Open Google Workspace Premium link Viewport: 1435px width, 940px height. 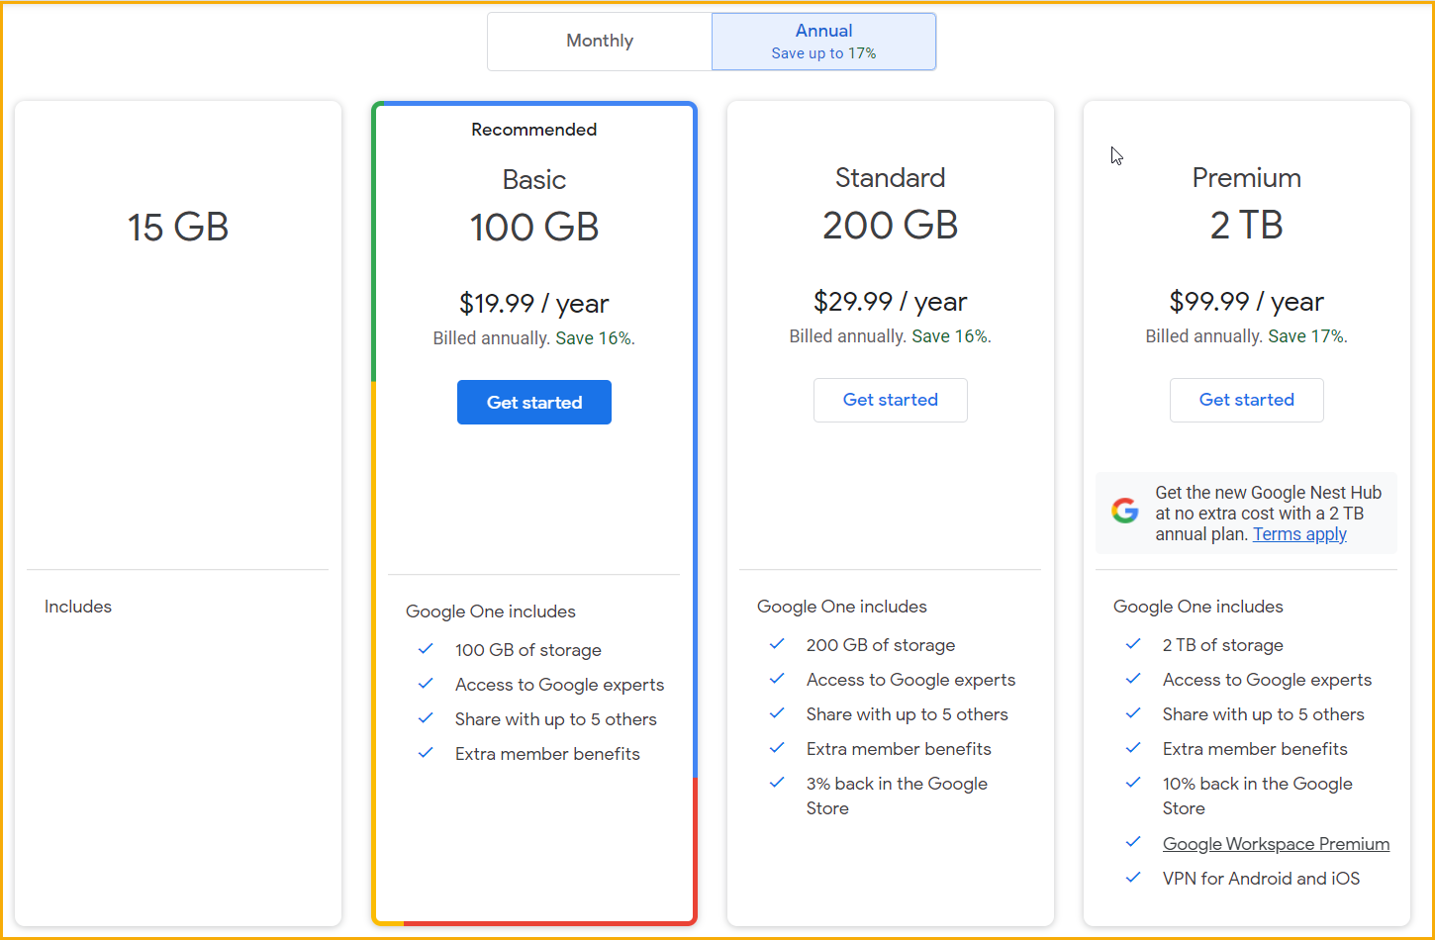[1276, 844]
